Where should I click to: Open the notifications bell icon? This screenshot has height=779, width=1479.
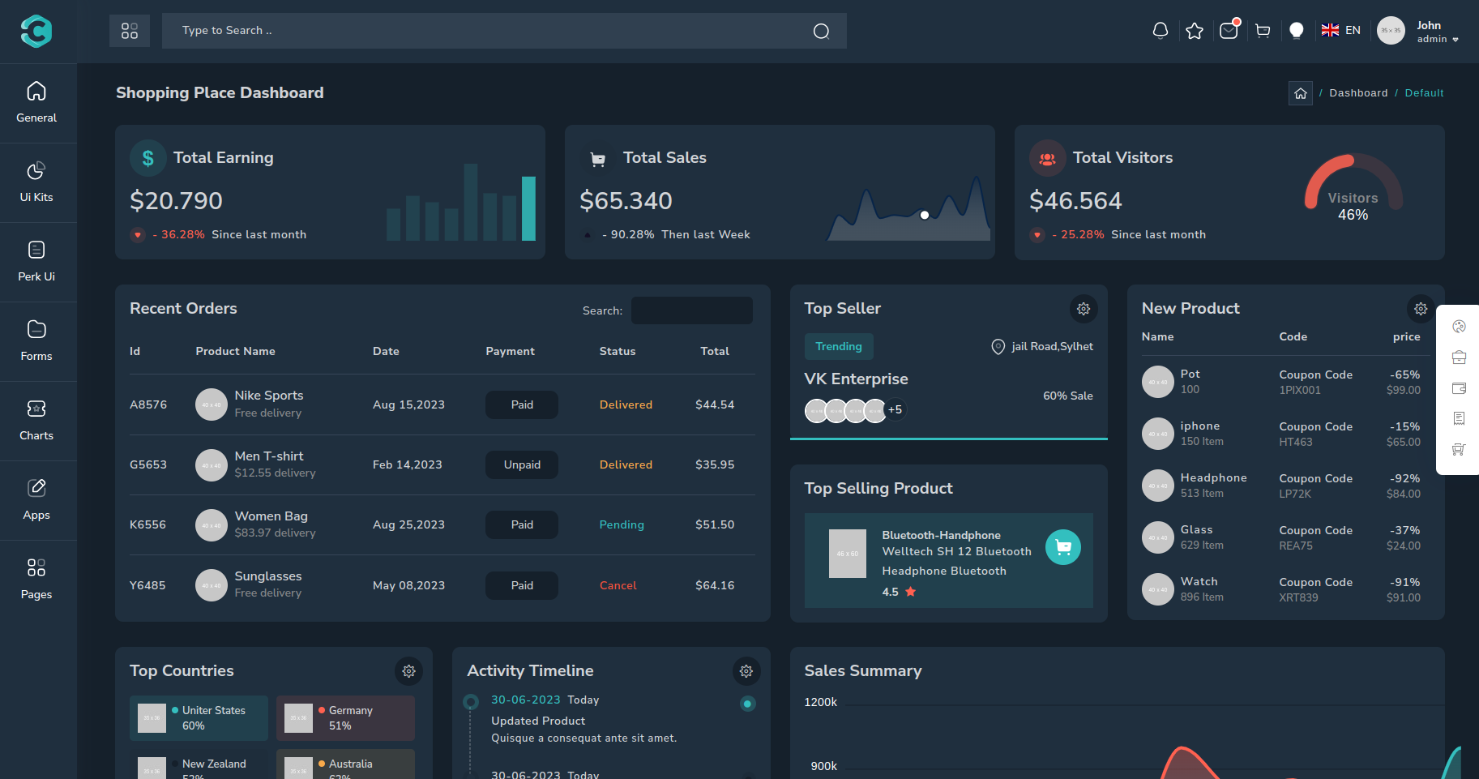[1160, 31]
